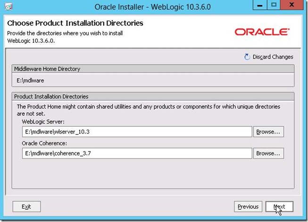Click the 'WebLogic Server:' label
This screenshot has width=308, height=222.
(x=43, y=122)
